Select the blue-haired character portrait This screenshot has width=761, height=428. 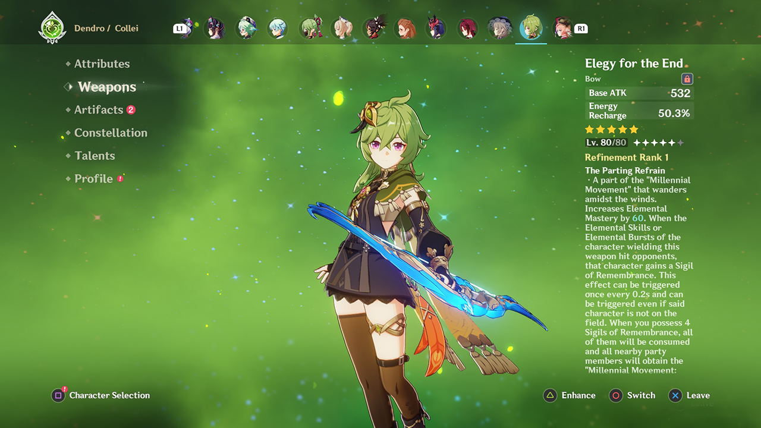point(277,27)
